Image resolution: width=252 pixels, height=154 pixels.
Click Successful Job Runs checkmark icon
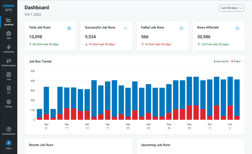(125, 28)
